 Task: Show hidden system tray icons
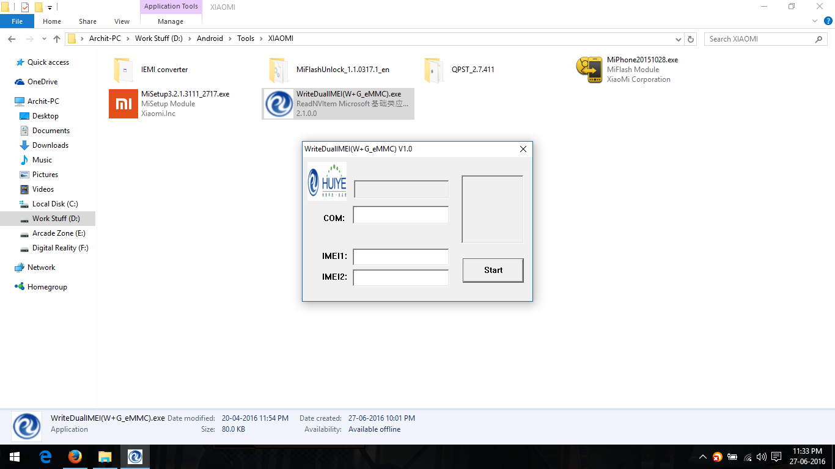click(x=702, y=457)
